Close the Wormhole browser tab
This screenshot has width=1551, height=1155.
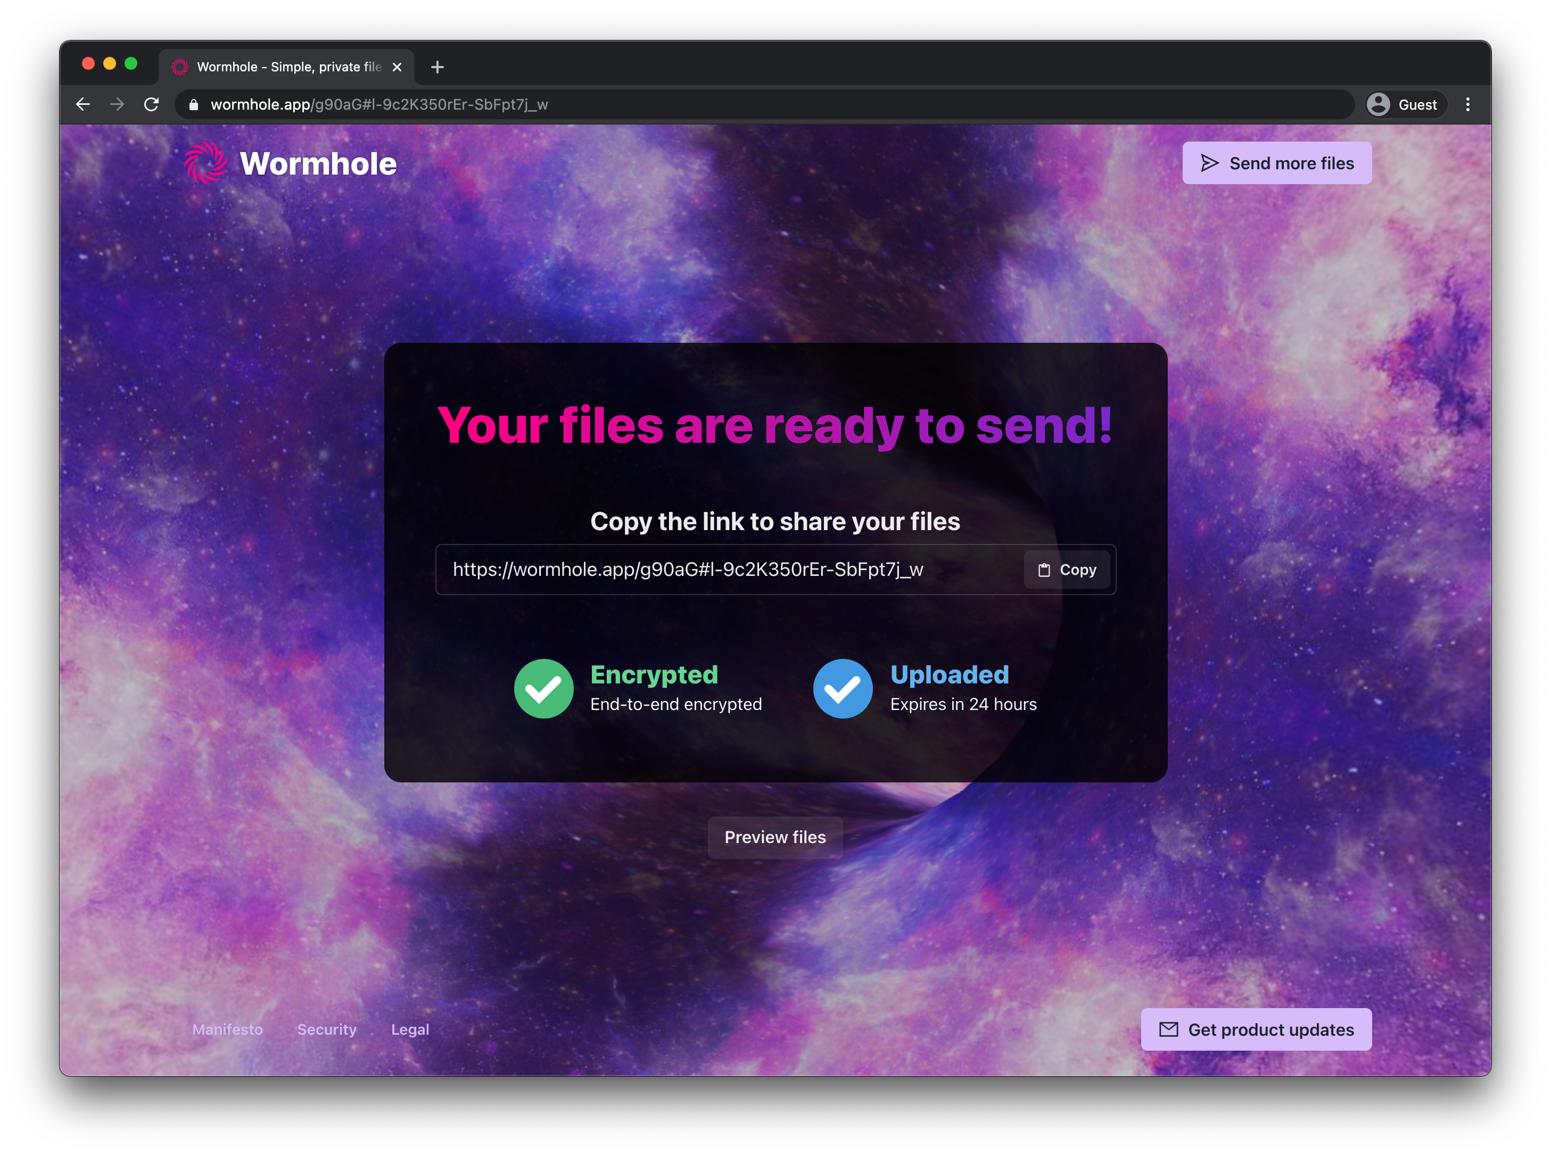[x=397, y=67]
